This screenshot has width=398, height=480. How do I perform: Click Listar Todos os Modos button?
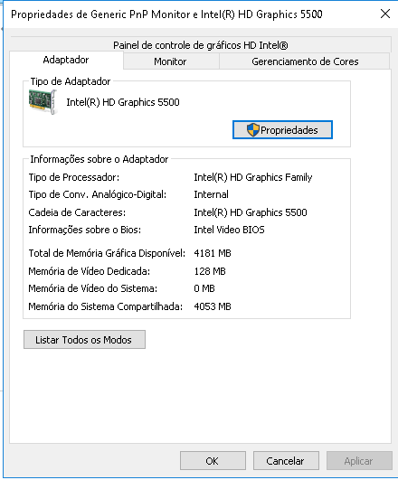click(x=84, y=340)
